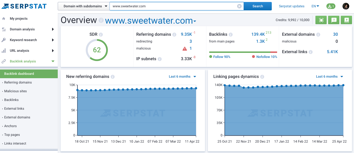Click the info icon next to Backlinks
This screenshot has width=354, height=153.
coord(231,35)
